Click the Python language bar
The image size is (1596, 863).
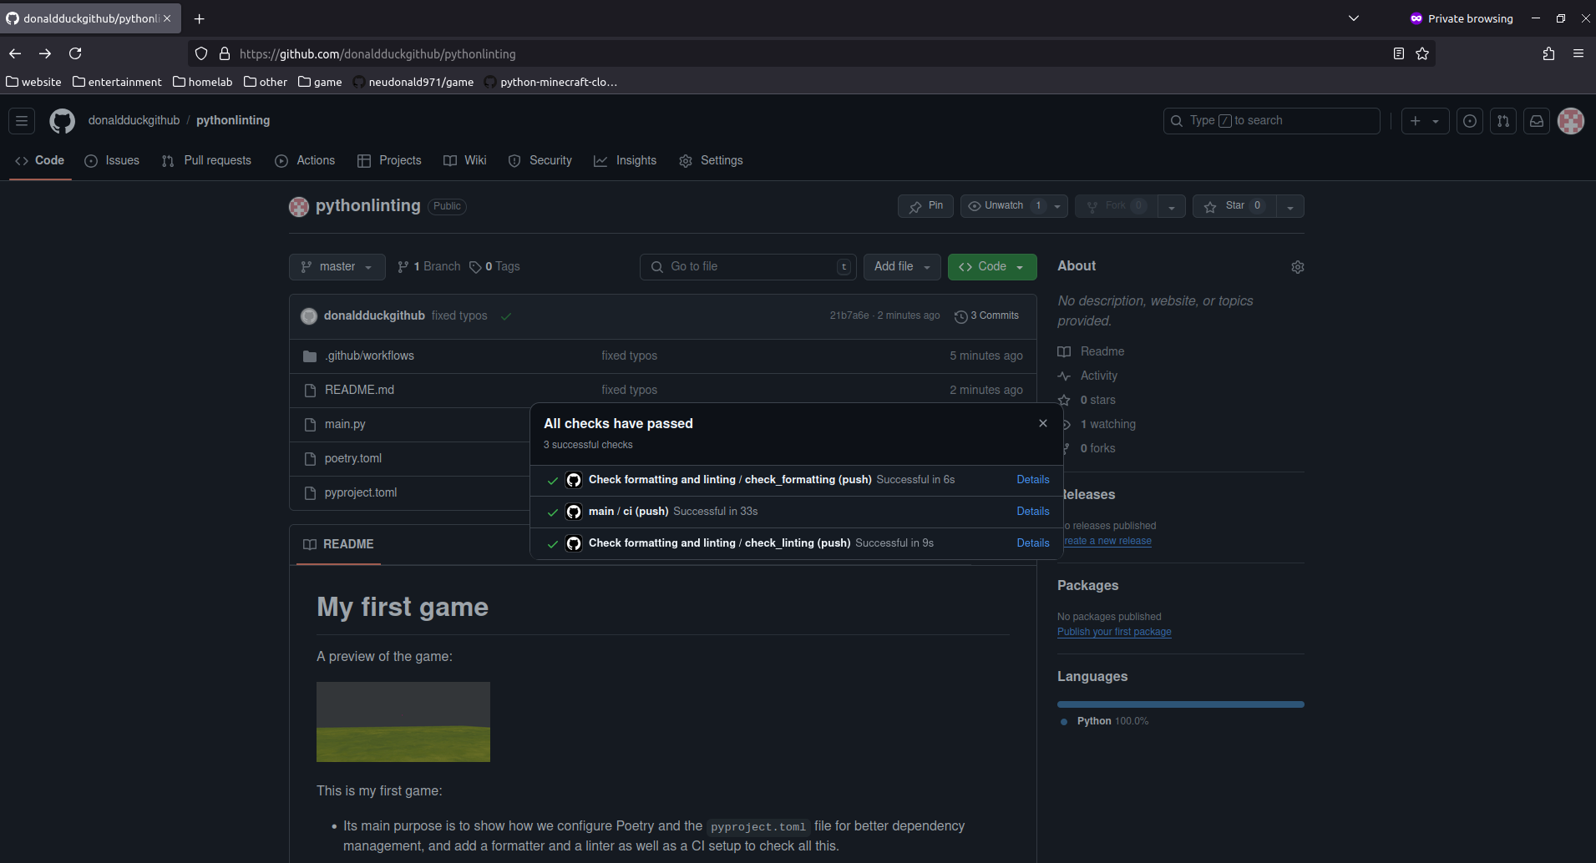(1180, 704)
